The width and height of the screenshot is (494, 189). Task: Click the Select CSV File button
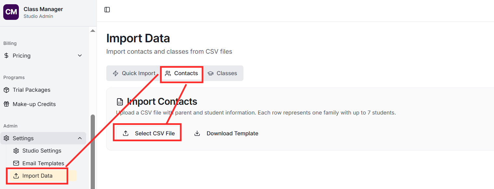[x=149, y=133]
